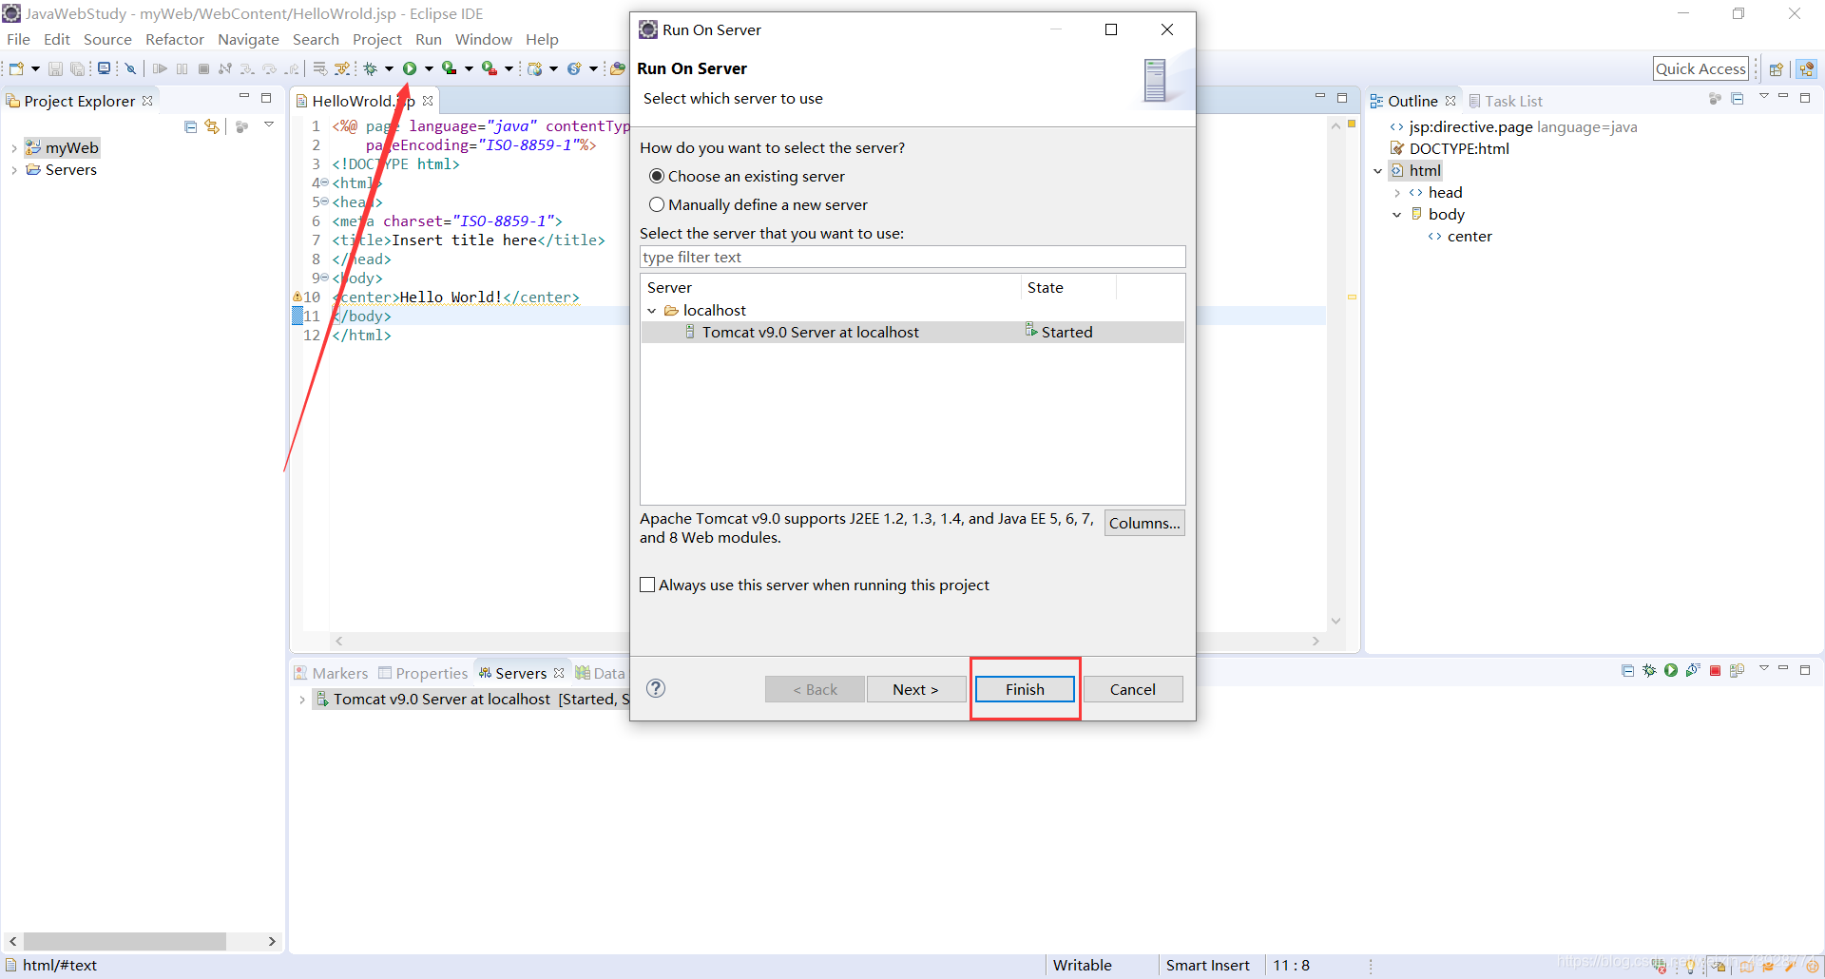
Task: Collapse the html node in Outline
Action: [x=1377, y=171]
